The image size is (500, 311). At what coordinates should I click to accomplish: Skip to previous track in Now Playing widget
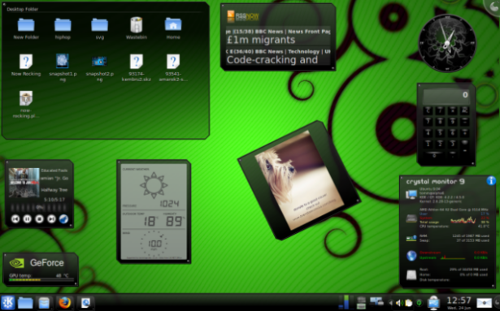(x=15, y=219)
